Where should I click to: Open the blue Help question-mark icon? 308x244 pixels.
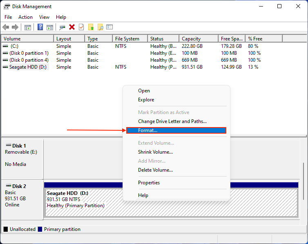tap(40, 27)
